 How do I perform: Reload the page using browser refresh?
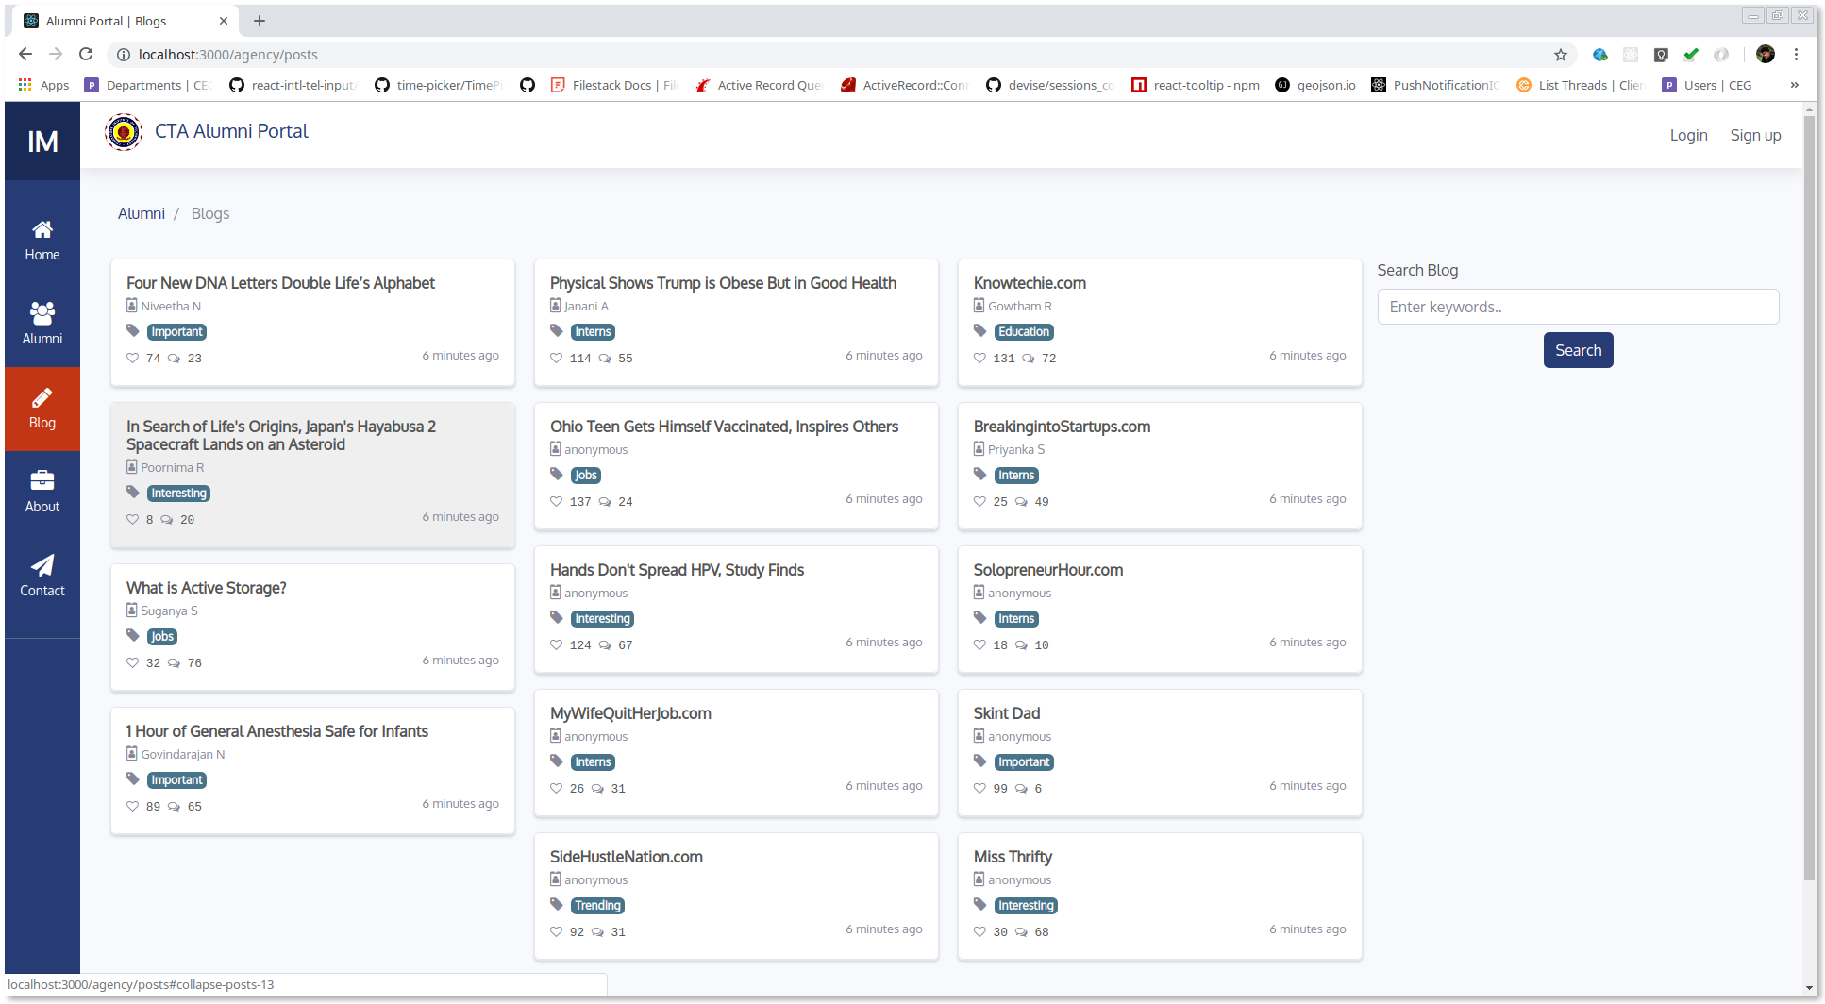(86, 55)
